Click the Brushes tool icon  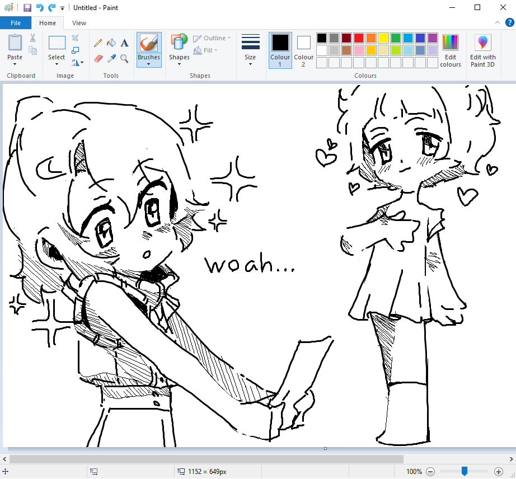tap(149, 43)
